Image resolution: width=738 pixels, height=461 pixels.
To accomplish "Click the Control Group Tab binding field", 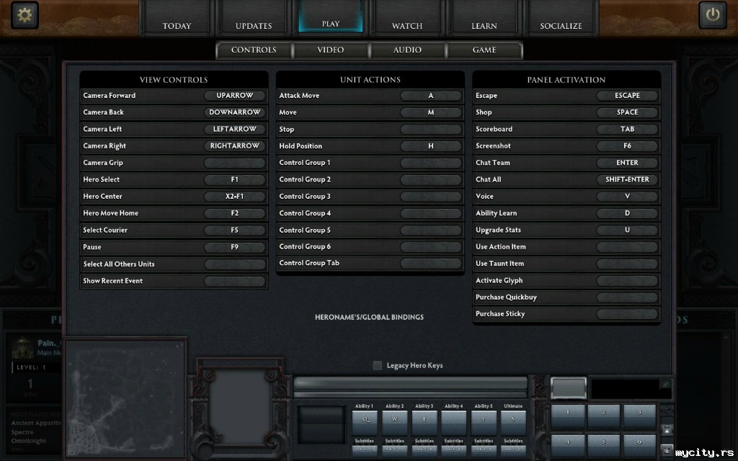I will 431,263.
